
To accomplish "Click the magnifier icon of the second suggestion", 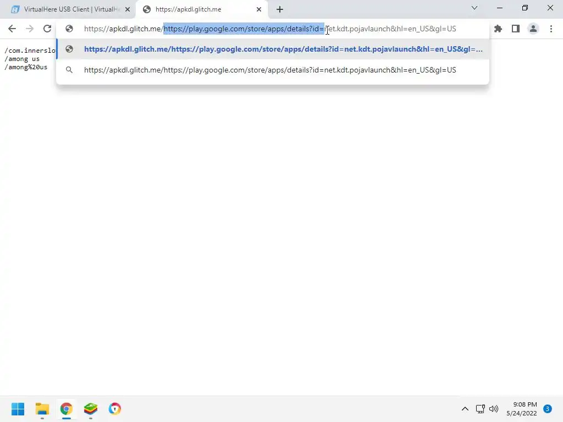I will (69, 70).
